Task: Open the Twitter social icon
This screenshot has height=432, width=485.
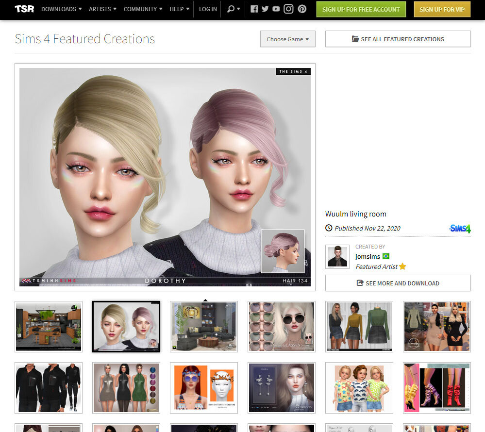Action: pos(265,9)
